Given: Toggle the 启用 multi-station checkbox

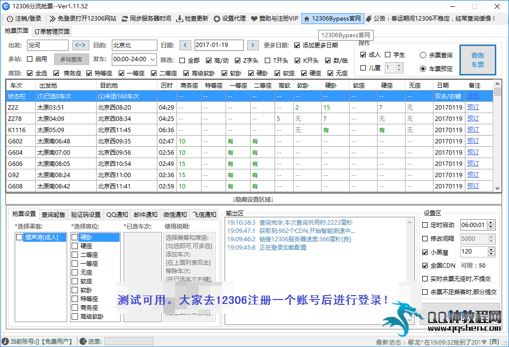Looking at the screenshot, I should pos(30,59).
